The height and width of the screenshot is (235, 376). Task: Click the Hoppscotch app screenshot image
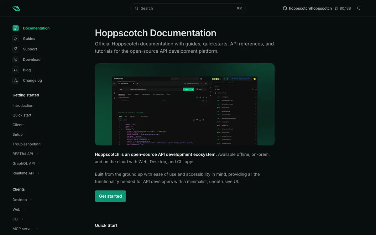coord(185,104)
